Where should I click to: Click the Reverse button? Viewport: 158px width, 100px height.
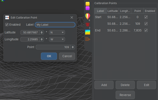[x=125, y=95]
